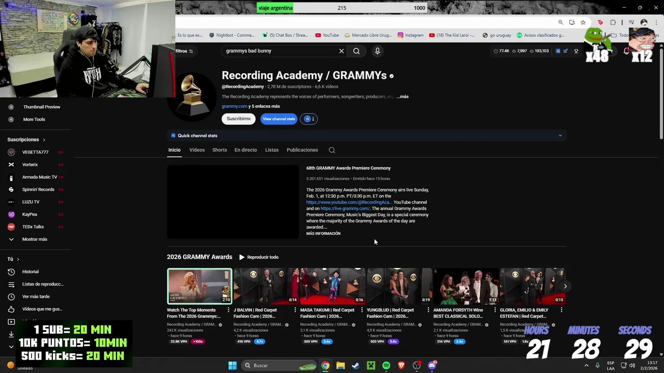Open the live.grammy.com link in description

pyautogui.click(x=345, y=208)
